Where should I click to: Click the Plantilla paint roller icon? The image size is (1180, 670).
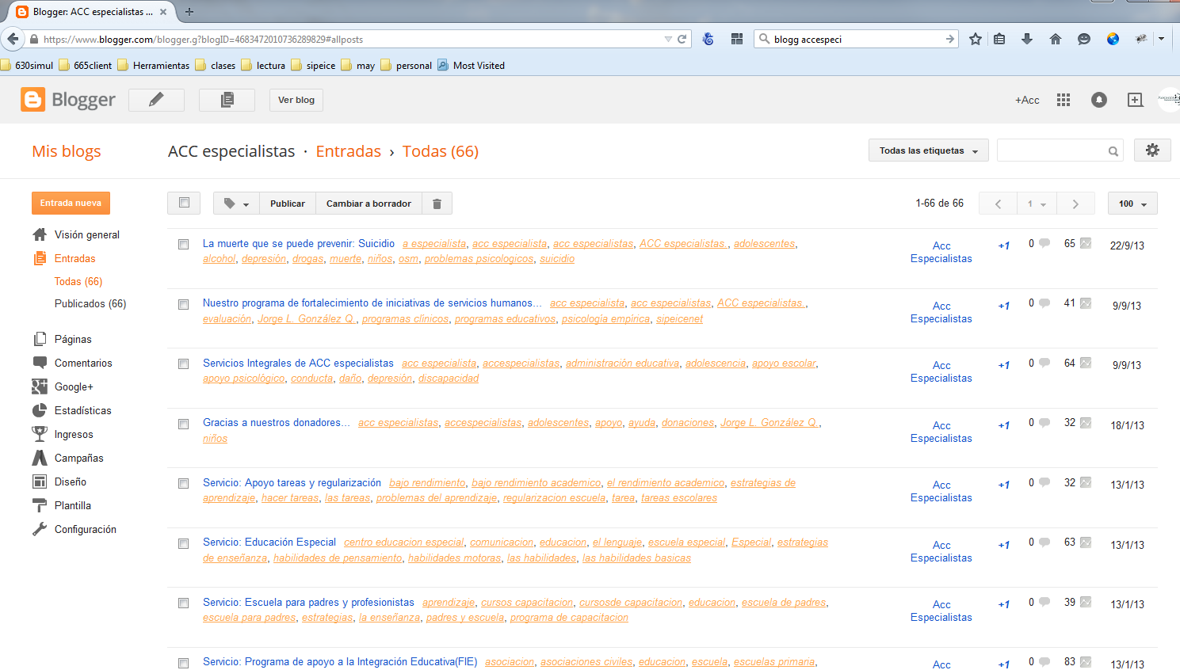[40, 505]
